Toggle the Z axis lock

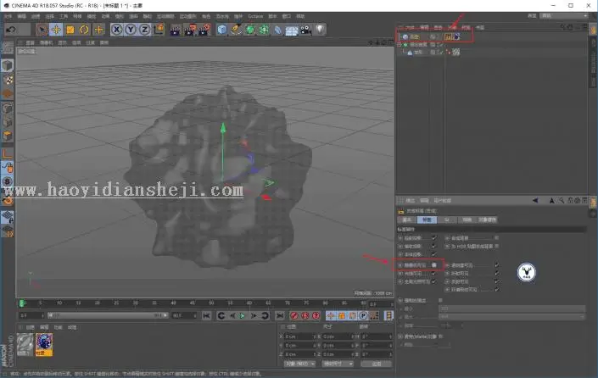point(144,30)
